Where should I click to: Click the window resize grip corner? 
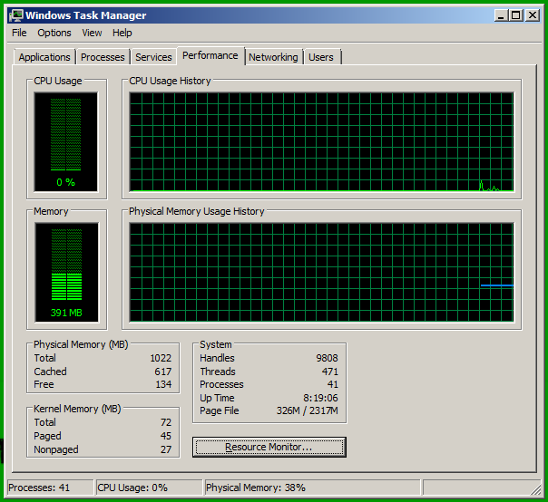point(535,488)
